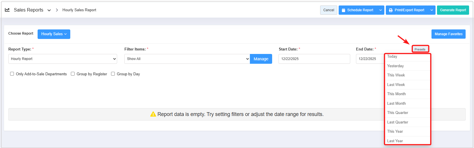
Task: Open the Report Type select box
Action: point(62,59)
